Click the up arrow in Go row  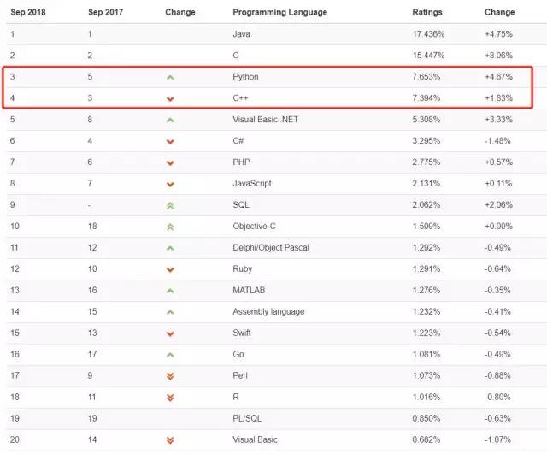170,355
